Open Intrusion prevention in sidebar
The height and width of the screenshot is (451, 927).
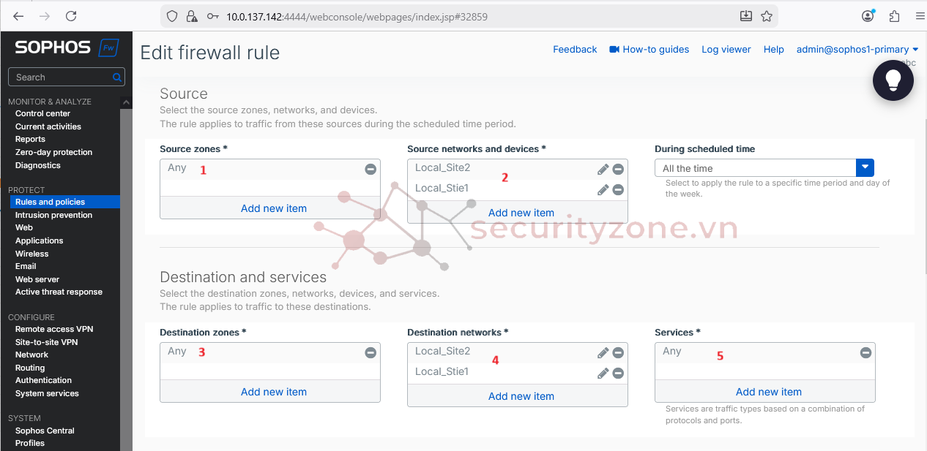coord(53,215)
